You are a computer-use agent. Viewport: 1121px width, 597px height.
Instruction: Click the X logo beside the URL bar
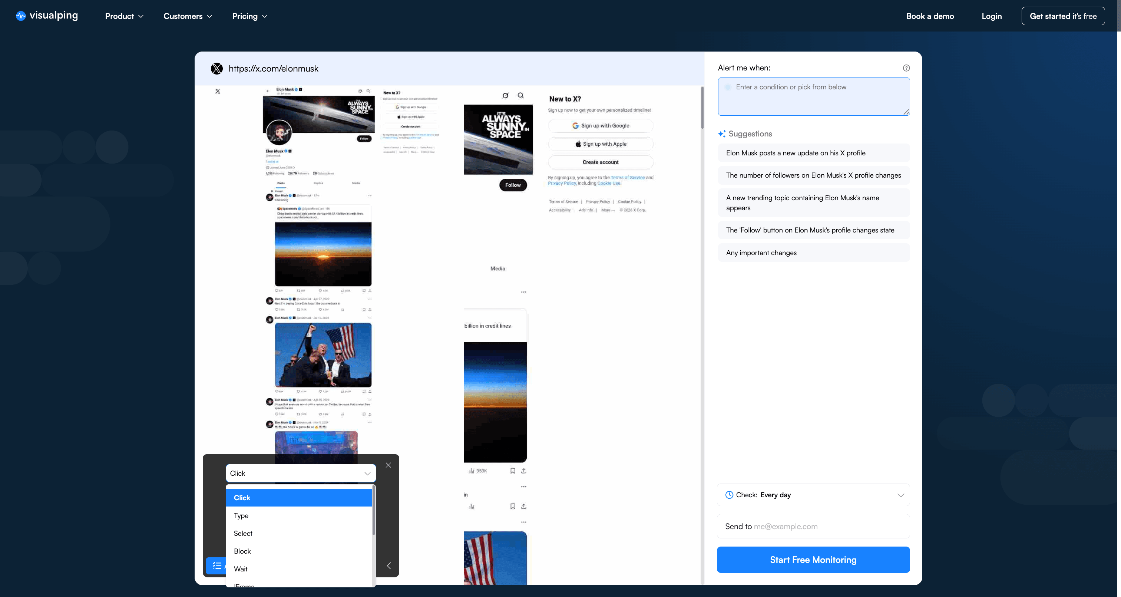217,68
